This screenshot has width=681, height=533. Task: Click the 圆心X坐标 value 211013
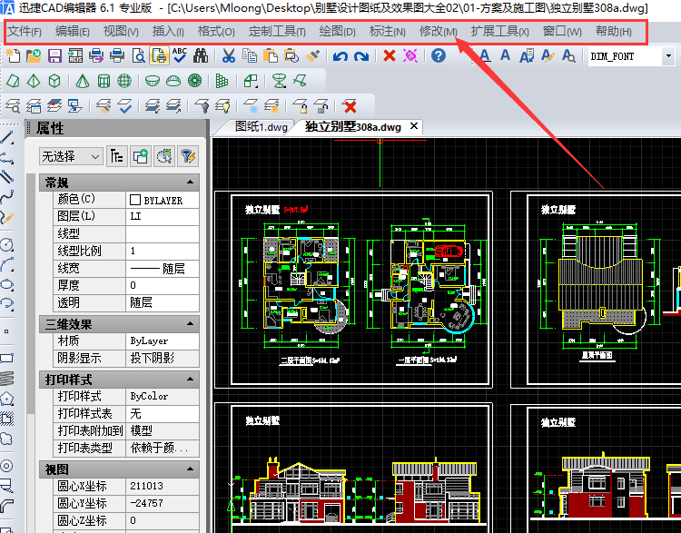163,486
